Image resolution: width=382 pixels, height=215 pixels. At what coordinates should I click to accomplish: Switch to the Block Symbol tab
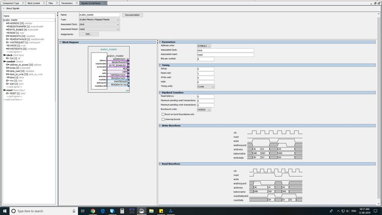click(34, 3)
